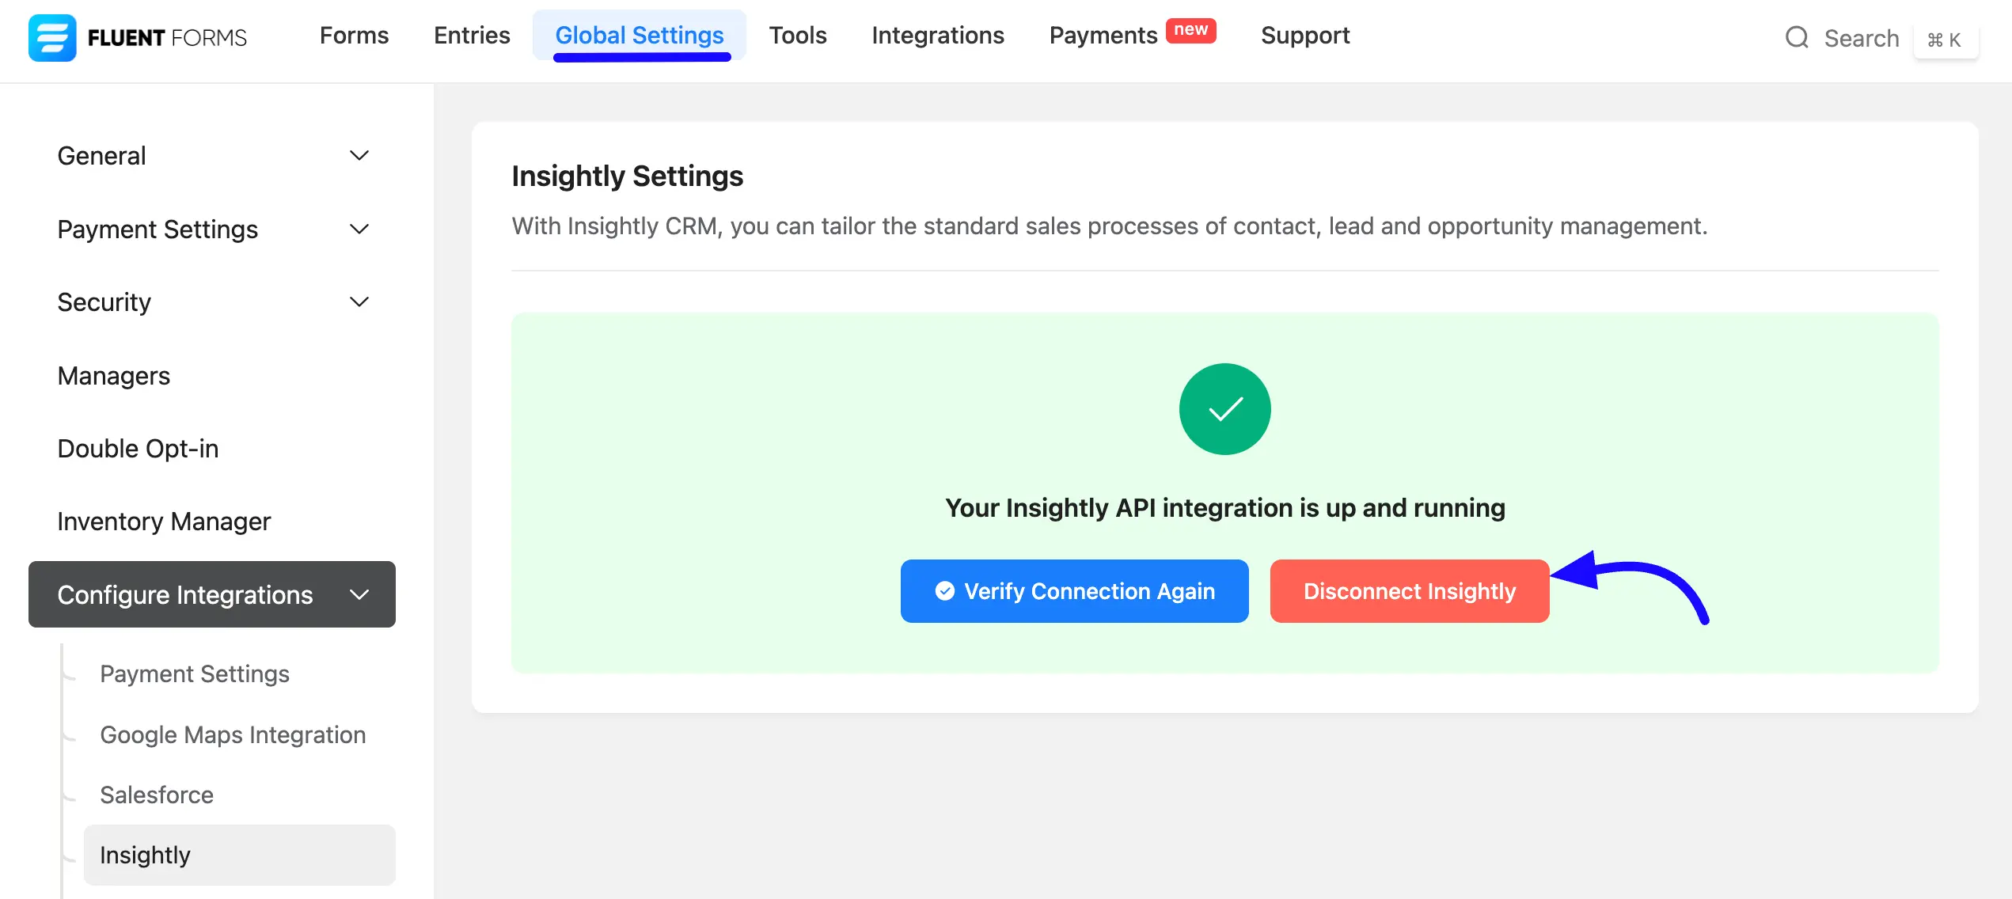Open General settings in sidebar
2012x899 pixels.
click(101, 155)
